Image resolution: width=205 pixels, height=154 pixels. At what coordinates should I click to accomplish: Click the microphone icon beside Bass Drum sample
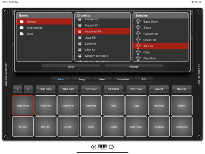point(138,22)
